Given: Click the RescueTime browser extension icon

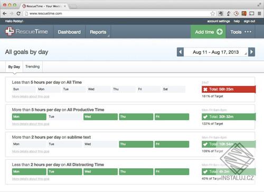Looking at the screenshot, I should point(236,13).
